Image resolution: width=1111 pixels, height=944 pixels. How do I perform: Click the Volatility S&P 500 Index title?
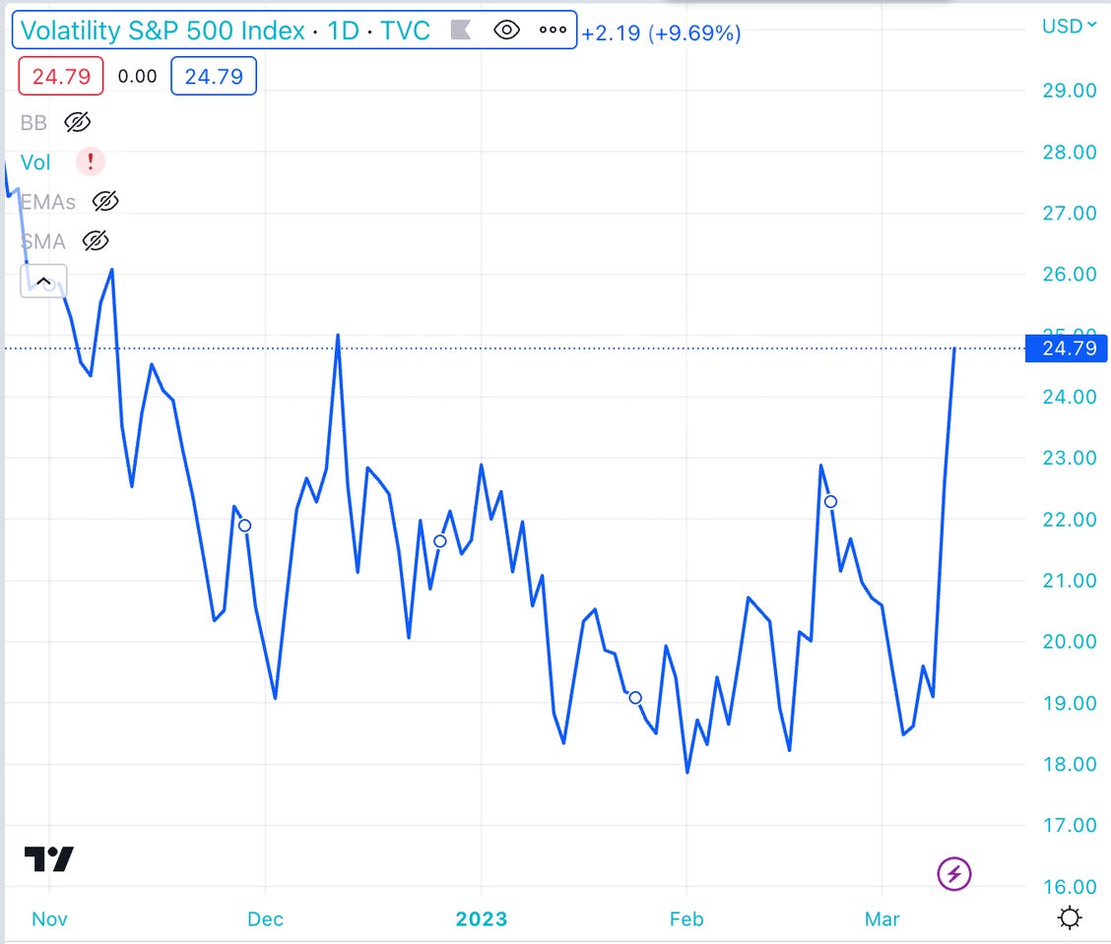(x=163, y=31)
